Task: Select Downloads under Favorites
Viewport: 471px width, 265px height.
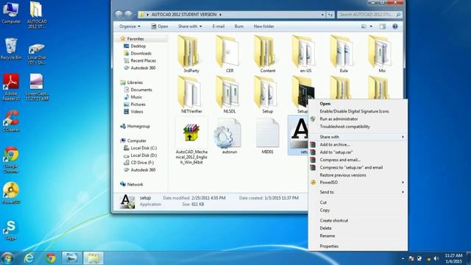Action: coord(141,53)
